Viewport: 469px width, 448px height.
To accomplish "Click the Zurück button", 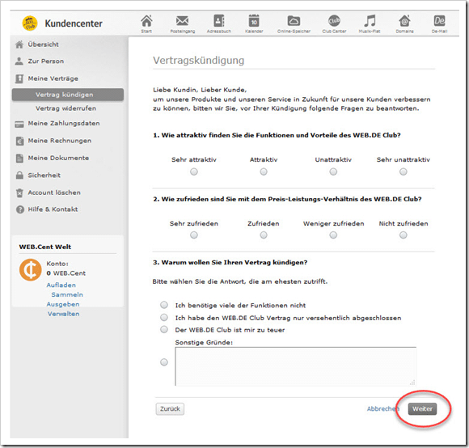I will point(170,409).
